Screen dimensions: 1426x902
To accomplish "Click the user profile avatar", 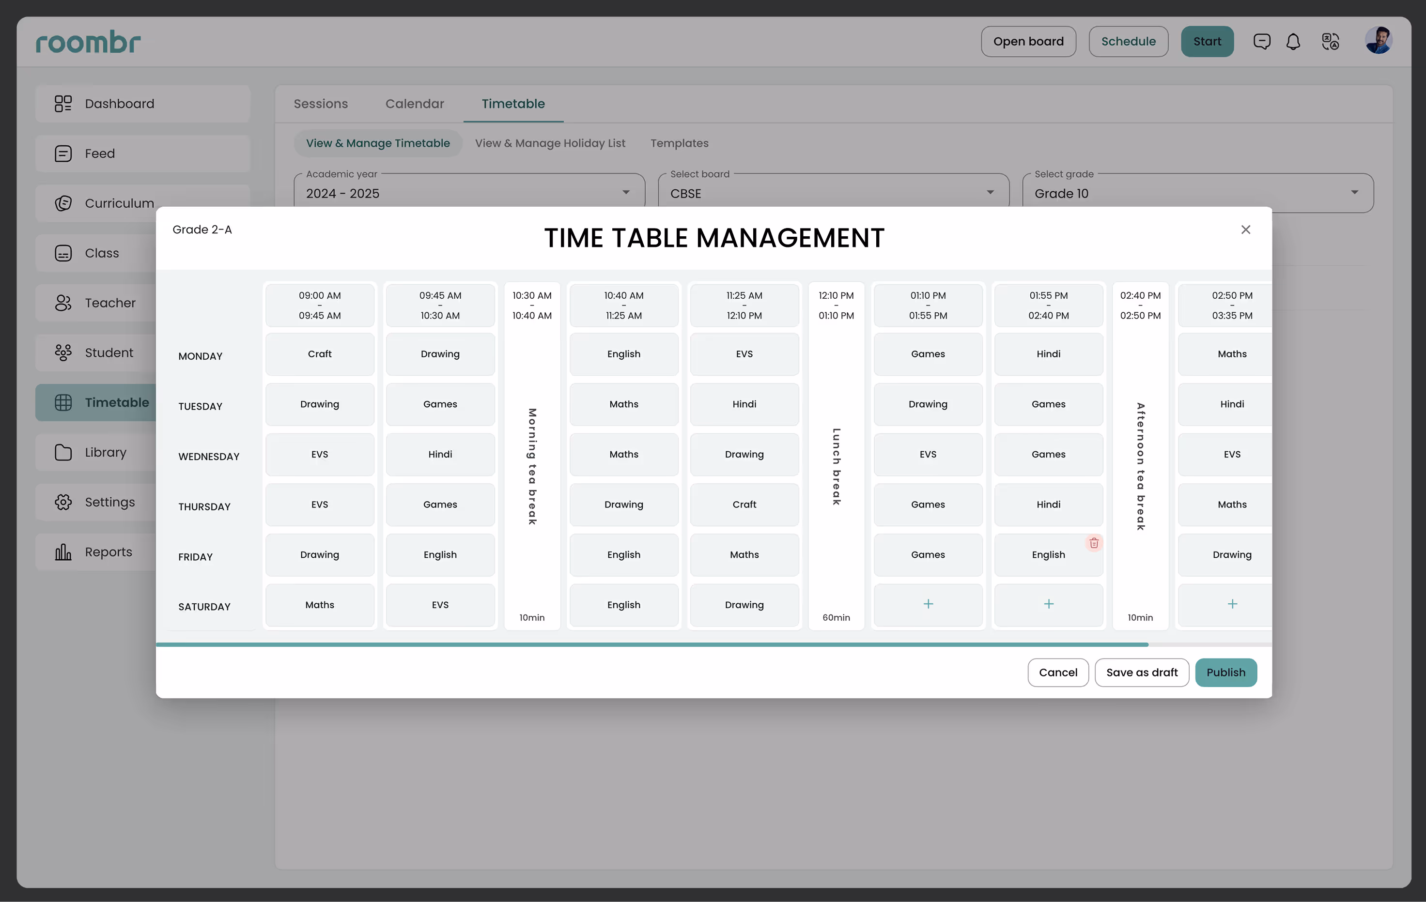I will point(1378,41).
